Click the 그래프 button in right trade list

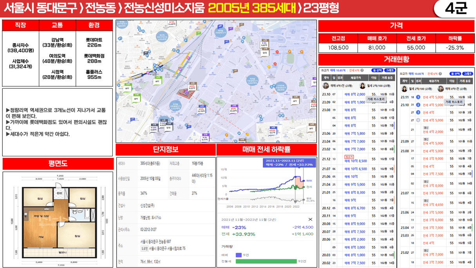468,74
